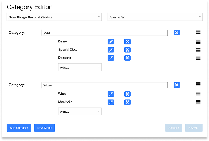209x141 pixels.
Task: Edit the Special Diets entry
Action: click(x=111, y=50)
